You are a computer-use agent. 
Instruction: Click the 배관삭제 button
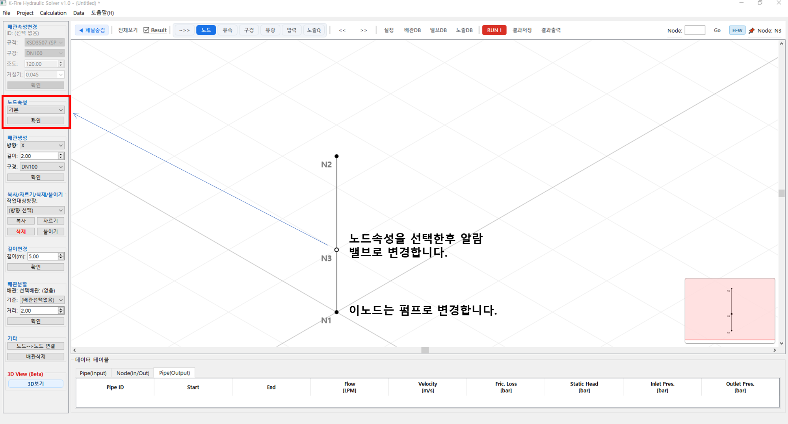tap(36, 357)
